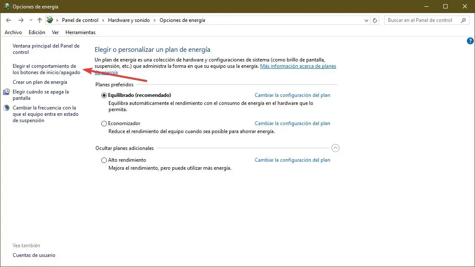
Task: Change plan settings for Equilibrado
Action: [292, 95]
